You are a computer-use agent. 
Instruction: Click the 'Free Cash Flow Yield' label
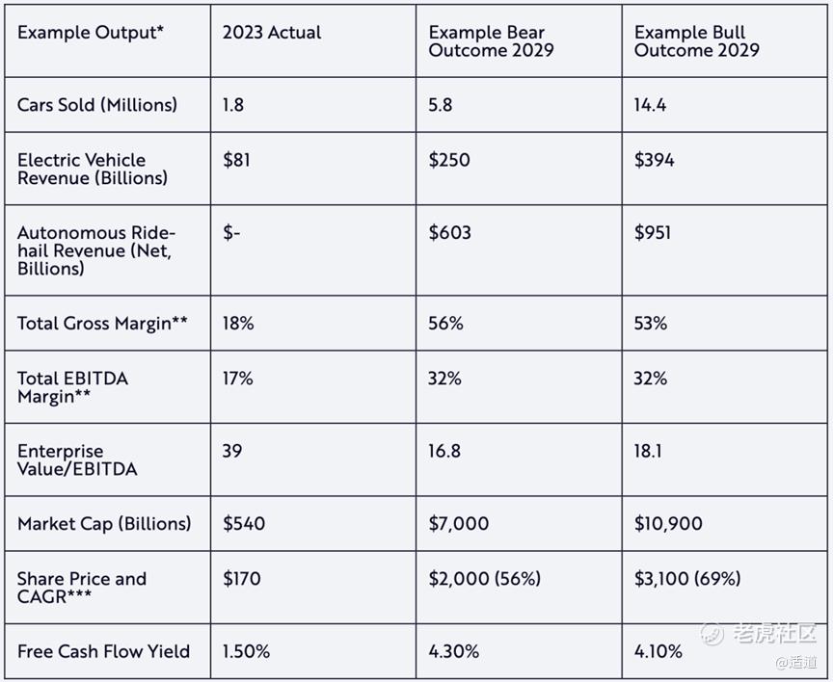(x=103, y=651)
